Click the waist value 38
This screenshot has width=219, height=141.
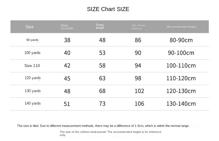coord(67,40)
